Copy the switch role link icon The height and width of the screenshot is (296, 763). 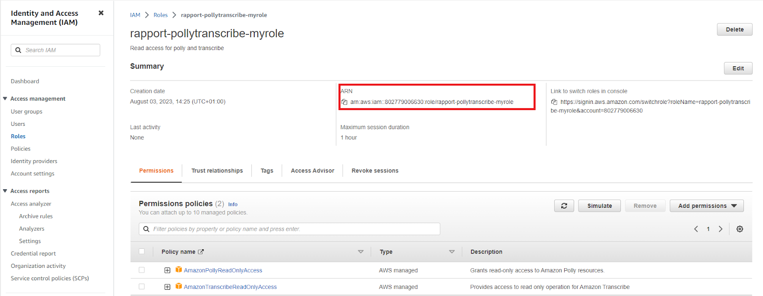click(554, 102)
